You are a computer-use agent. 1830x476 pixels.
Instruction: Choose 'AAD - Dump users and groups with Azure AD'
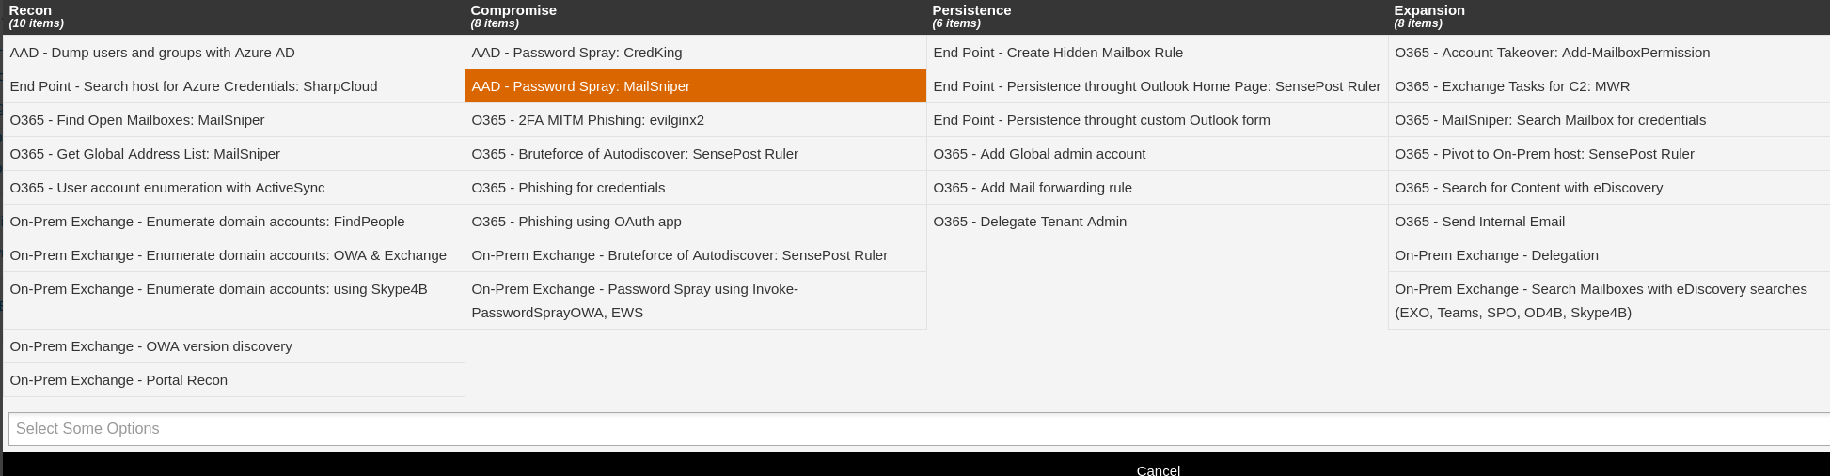152,53
